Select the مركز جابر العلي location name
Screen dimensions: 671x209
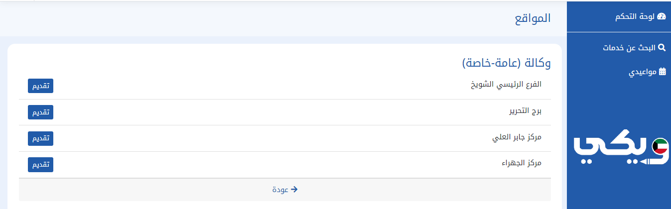coord(517,137)
